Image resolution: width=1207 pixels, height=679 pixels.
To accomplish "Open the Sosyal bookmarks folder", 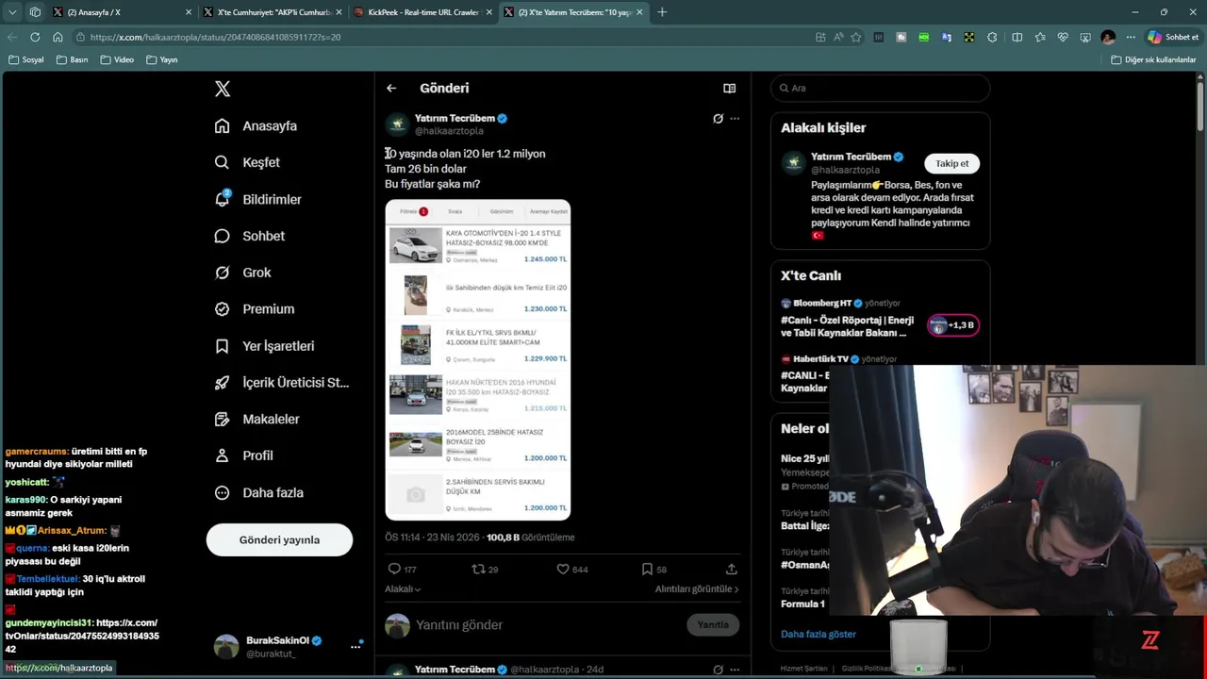I will 26,59.
